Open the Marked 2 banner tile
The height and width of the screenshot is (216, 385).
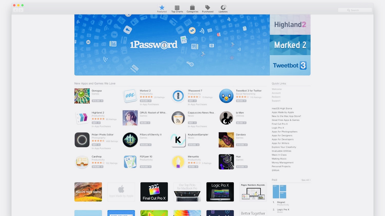[290, 45]
